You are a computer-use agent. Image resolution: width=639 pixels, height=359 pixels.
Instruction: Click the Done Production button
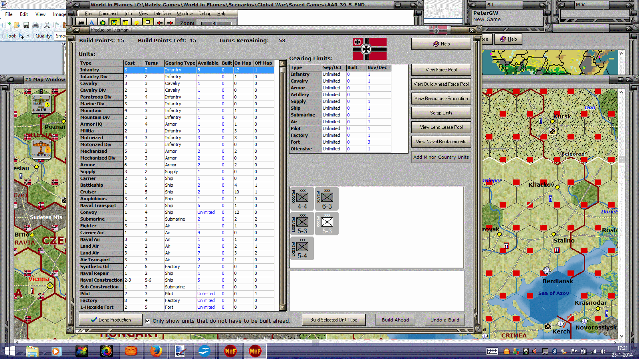coord(111,320)
